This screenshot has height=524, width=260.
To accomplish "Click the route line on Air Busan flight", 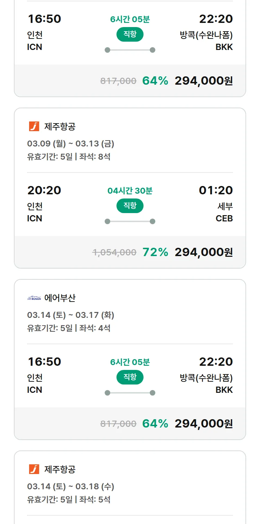I will [x=130, y=393].
